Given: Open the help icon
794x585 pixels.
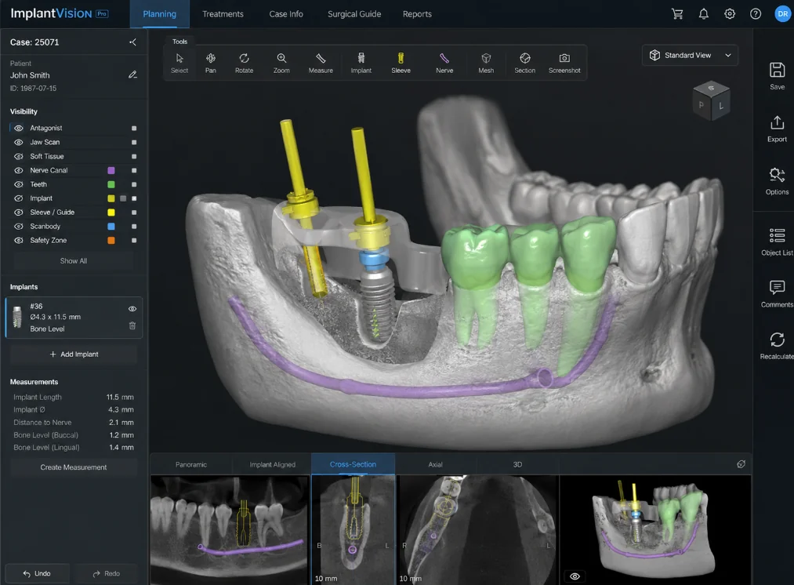Looking at the screenshot, I should point(756,14).
